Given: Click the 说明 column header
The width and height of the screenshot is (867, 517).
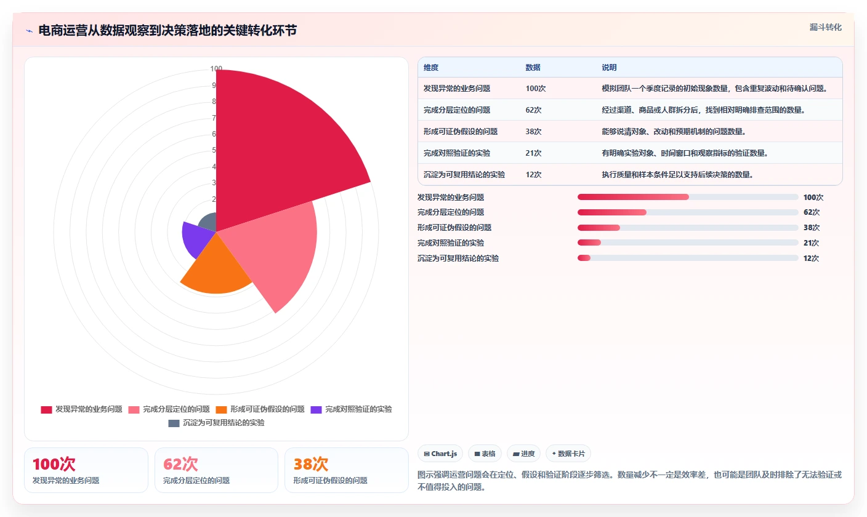Looking at the screenshot, I should (610, 68).
